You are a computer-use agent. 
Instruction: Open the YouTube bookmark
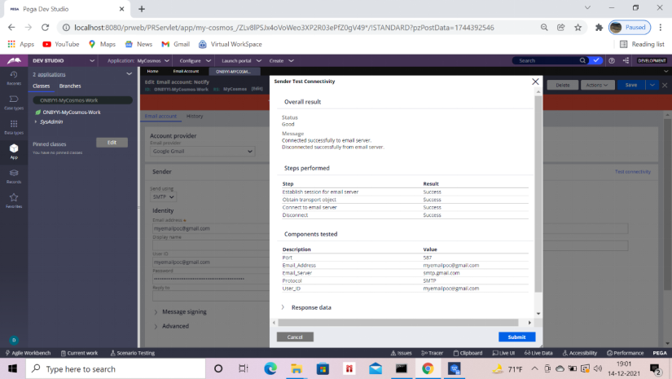coord(61,44)
